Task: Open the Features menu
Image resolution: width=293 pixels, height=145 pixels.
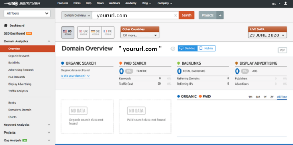Action: tap(63, 3)
